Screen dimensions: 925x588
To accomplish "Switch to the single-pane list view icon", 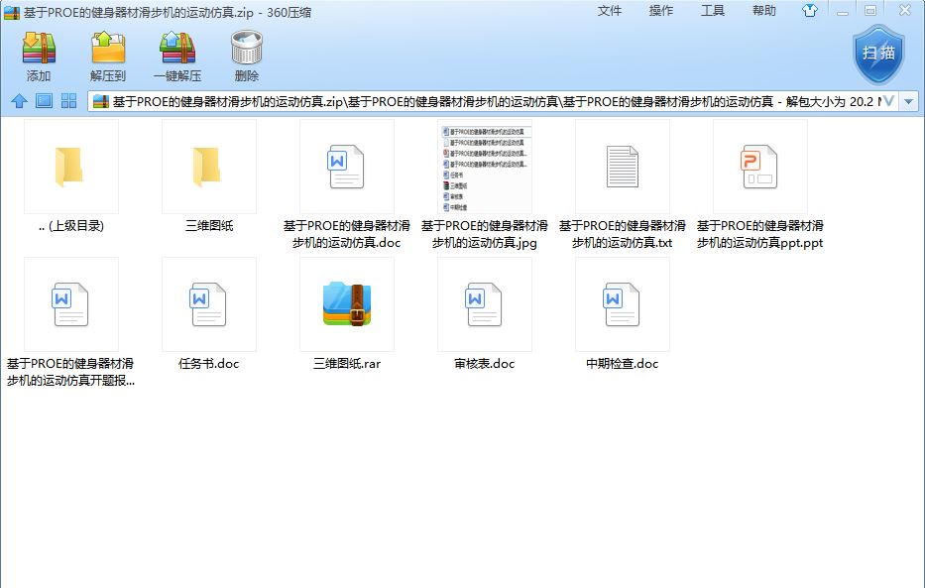I will coord(45,101).
